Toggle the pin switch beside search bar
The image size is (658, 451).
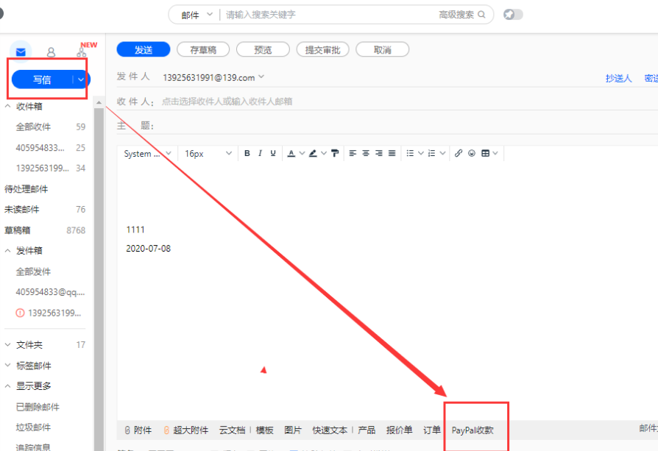click(x=513, y=15)
